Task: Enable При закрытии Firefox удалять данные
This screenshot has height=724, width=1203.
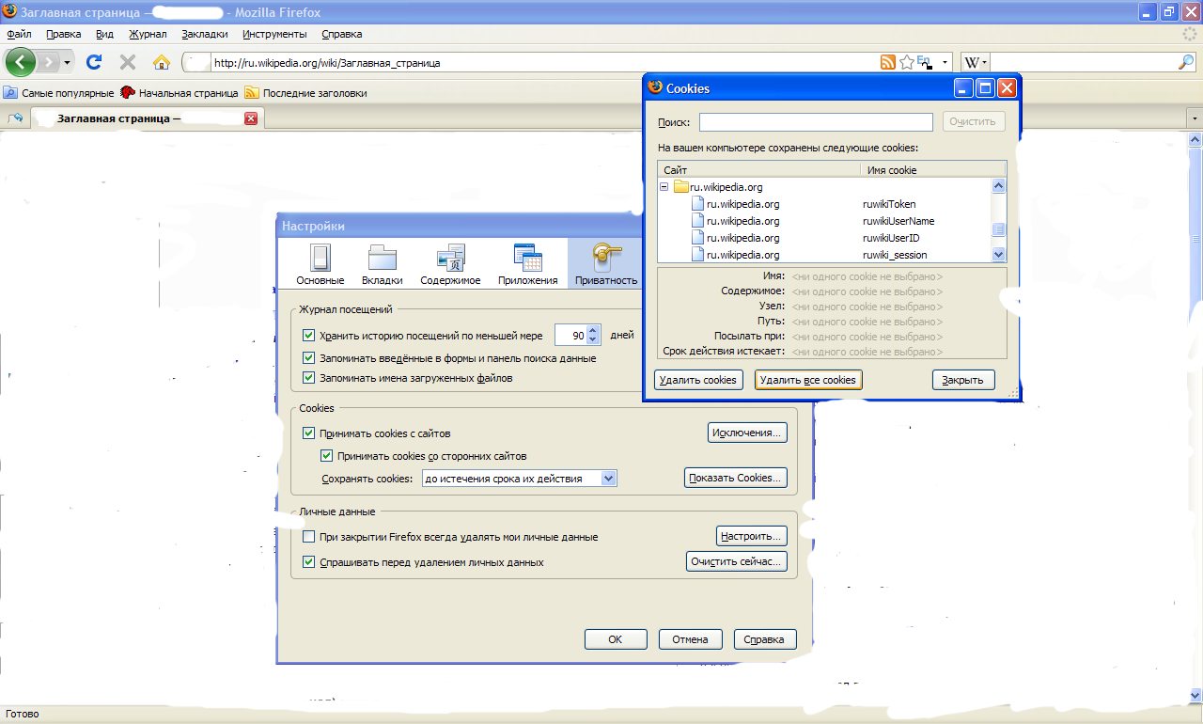Action: pyautogui.click(x=308, y=537)
